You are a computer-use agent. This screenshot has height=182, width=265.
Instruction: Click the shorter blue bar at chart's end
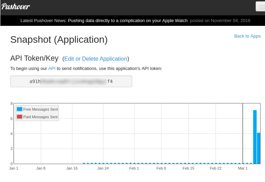[x=258, y=148]
